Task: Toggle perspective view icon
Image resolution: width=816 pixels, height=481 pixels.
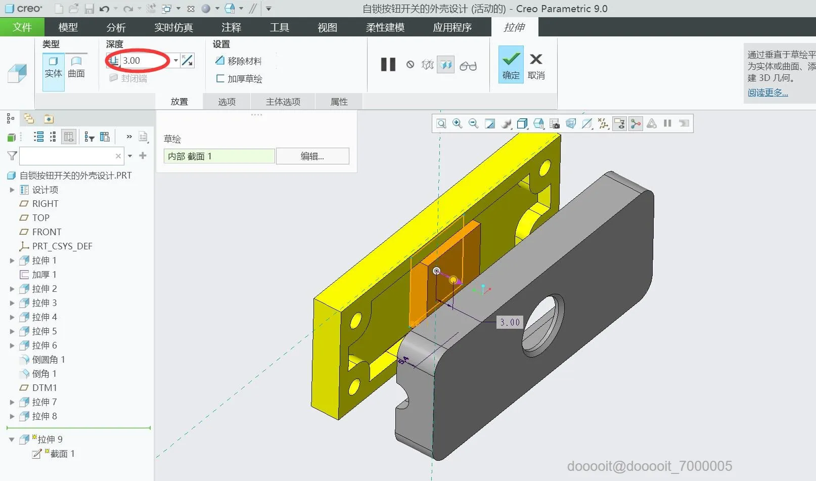Action: (x=571, y=124)
